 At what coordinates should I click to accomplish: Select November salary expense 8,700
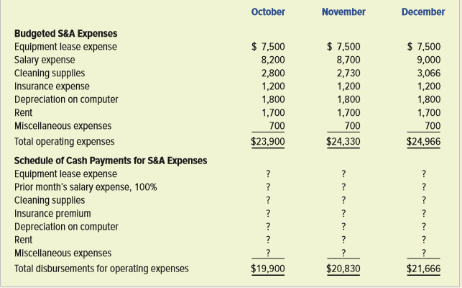pos(348,60)
